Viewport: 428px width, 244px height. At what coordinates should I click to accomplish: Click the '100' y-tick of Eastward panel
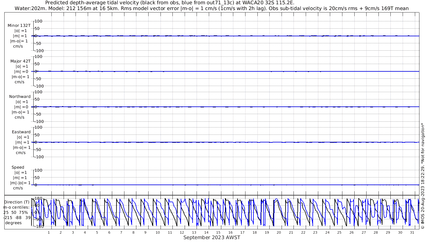point(39,127)
